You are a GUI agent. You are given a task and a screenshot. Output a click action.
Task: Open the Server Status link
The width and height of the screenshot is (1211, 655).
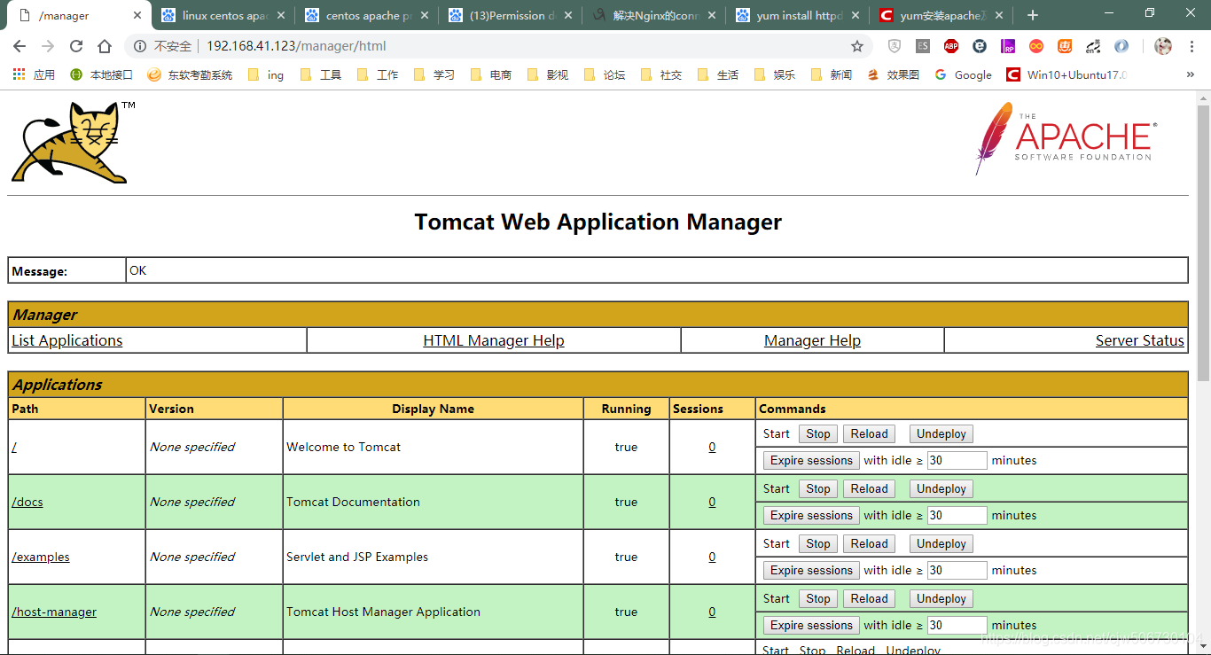pyautogui.click(x=1140, y=340)
